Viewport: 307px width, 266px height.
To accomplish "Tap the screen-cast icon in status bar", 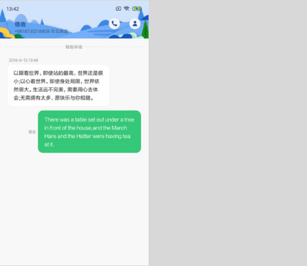I will (x=118, y=9).
